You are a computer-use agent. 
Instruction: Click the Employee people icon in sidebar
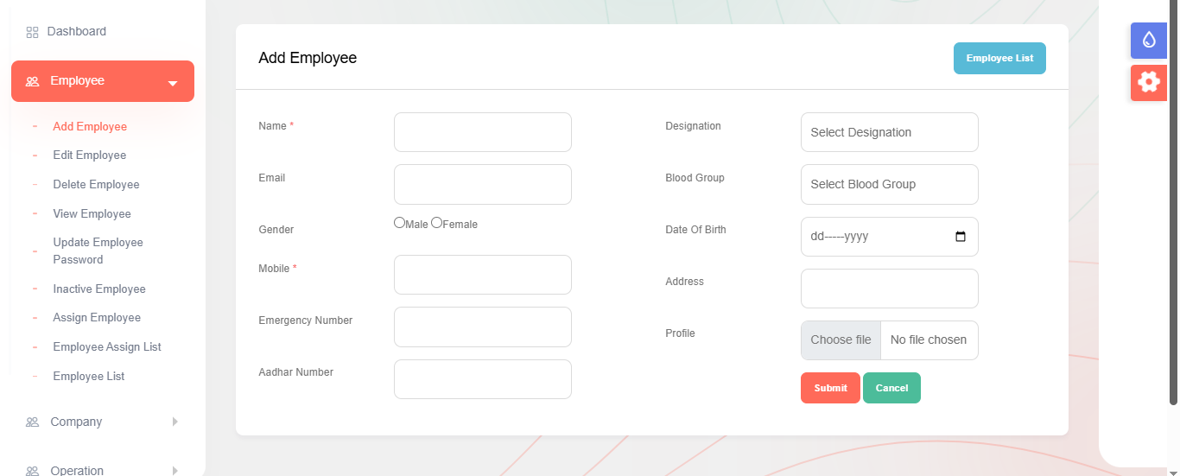coord(32,81)
